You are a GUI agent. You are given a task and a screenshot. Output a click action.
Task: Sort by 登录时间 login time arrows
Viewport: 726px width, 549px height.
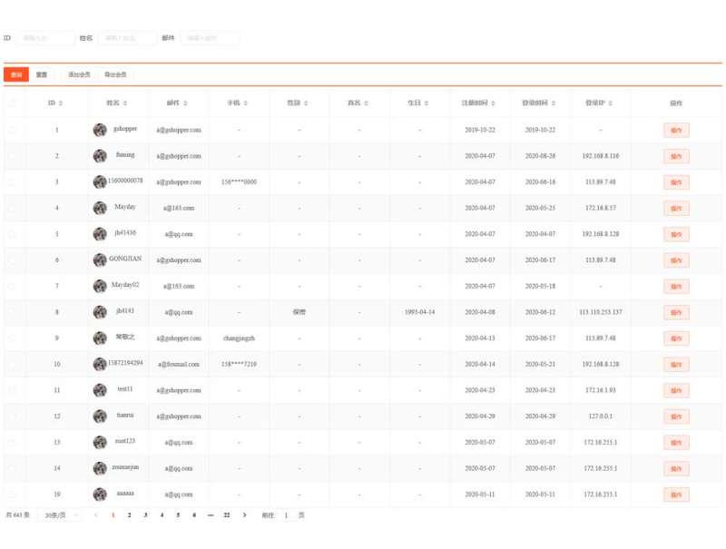click(x=554, y=103)
